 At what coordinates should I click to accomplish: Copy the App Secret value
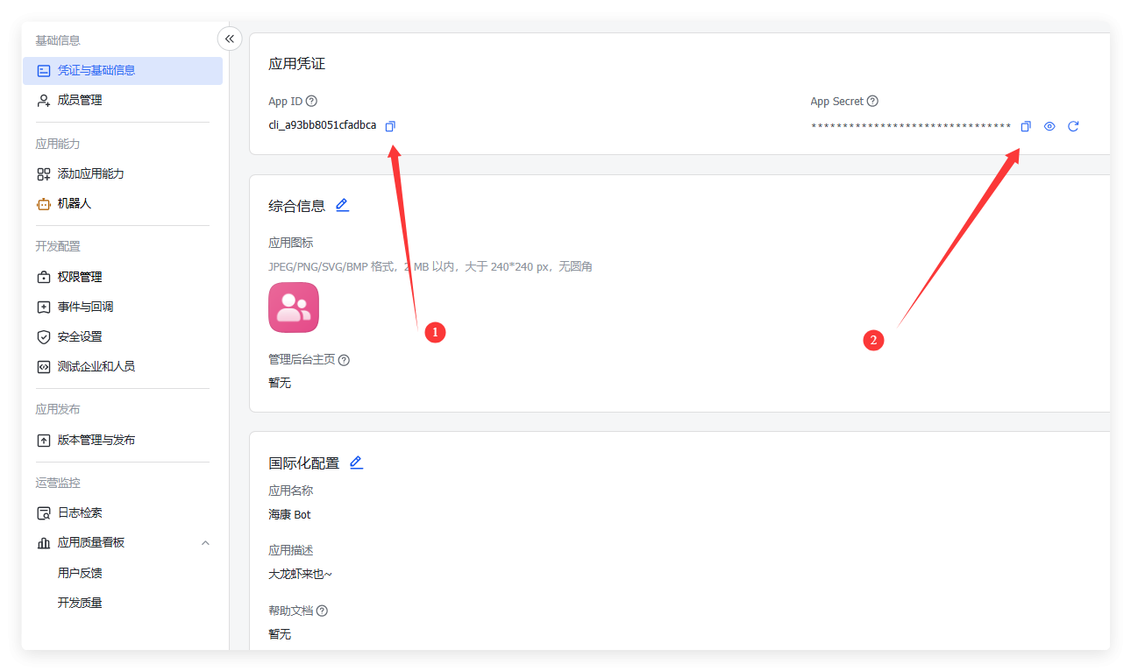tap(1025, 127)
